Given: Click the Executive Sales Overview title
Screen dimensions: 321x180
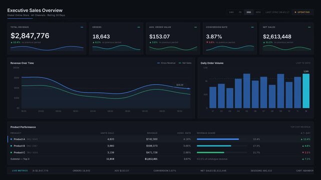Looking at the screenshot, I should pyautogui.click(x=35, y=10).
